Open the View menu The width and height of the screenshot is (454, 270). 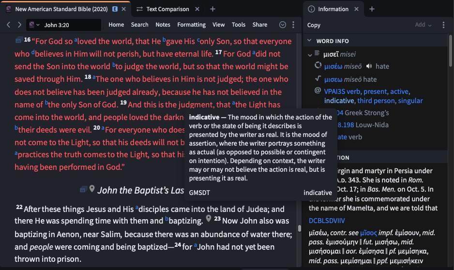click(218, 25)
